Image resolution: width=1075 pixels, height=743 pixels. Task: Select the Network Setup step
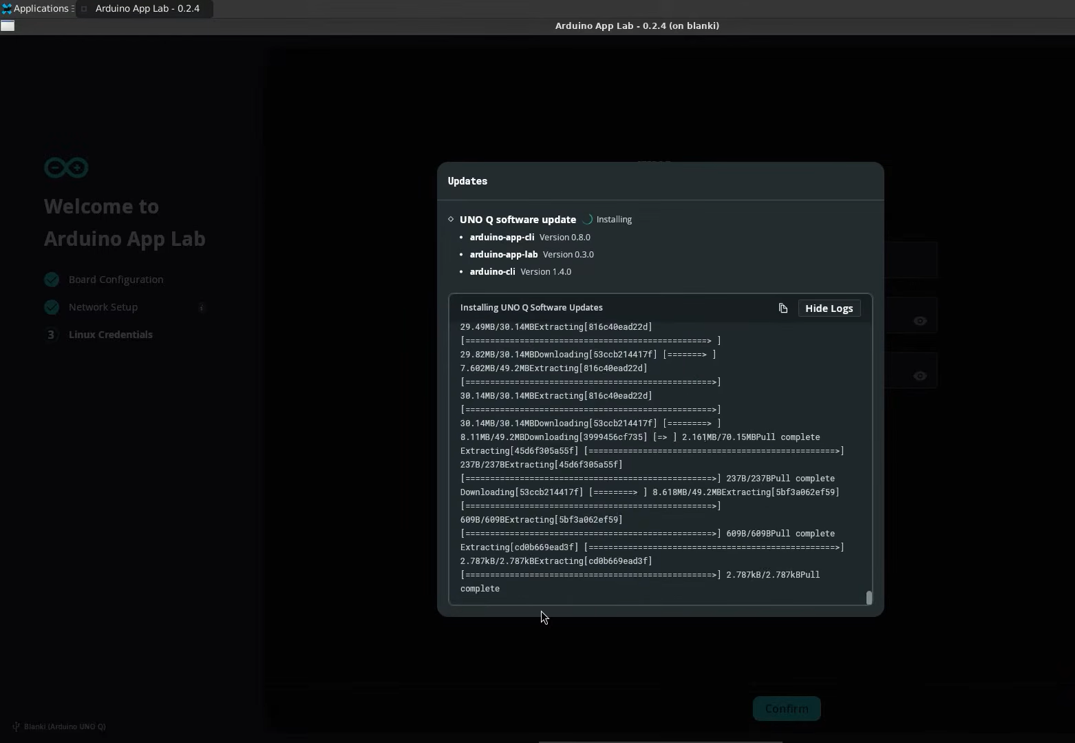pyautogui.click(x=103, y=307)
